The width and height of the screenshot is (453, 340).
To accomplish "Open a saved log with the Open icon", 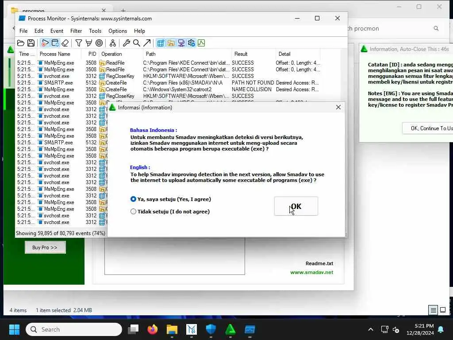I will pos(21,43).
